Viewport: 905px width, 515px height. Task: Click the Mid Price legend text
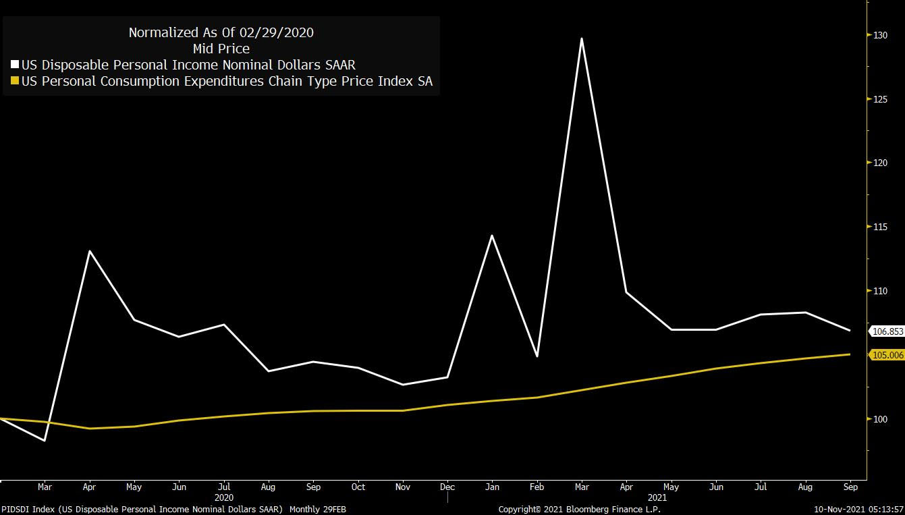coord(221,49)
